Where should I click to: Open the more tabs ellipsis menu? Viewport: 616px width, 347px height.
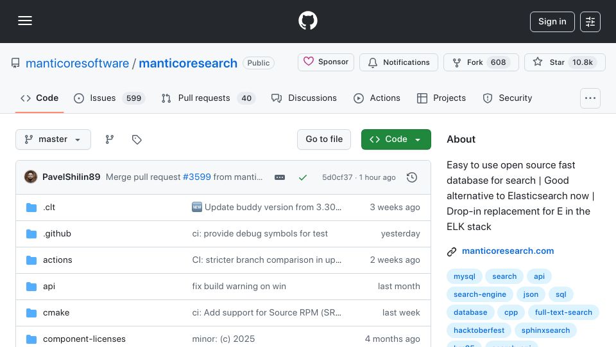590,98
